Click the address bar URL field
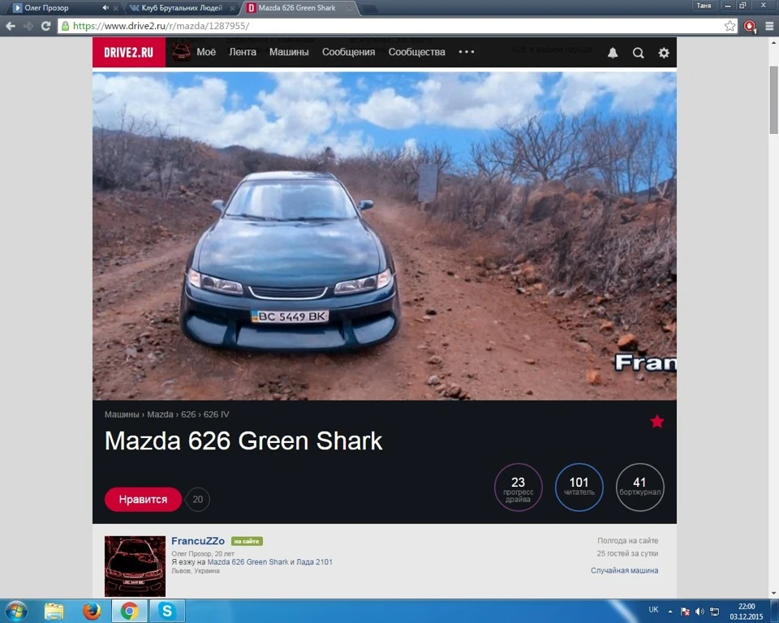 click(396, 26)
